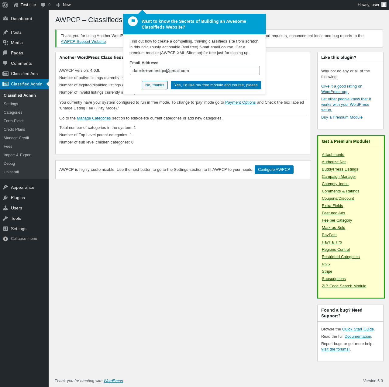Screen dimensions: 389x387
Task: Open the Regions Control link
Action: coord(336,250)
